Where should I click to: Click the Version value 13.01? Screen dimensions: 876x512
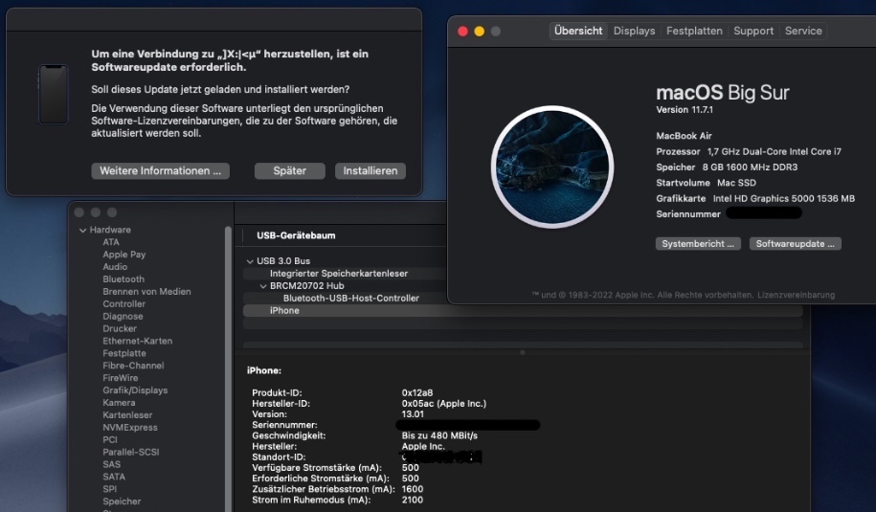pos(413,413)
